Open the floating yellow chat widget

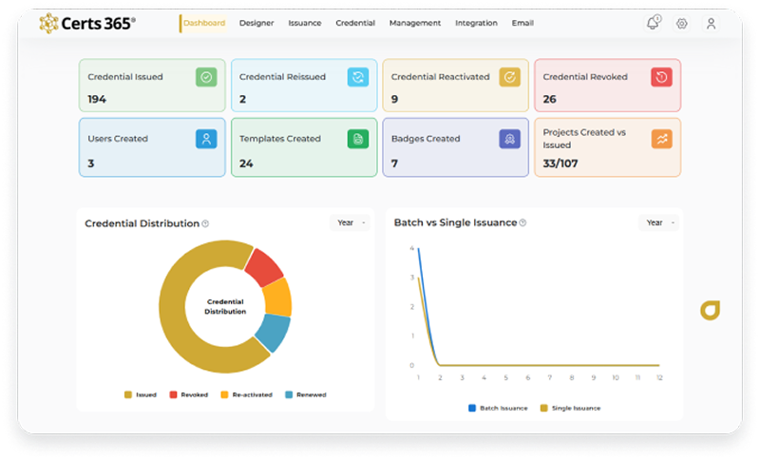(x=710, y=310)
